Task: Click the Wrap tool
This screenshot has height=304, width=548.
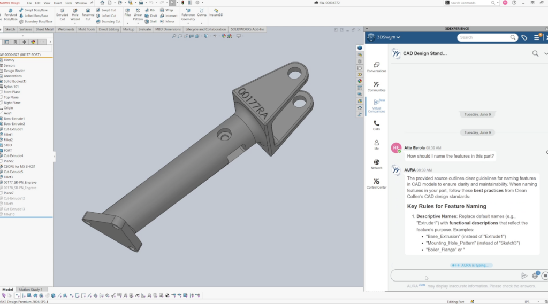Action: tap(167, 10)
